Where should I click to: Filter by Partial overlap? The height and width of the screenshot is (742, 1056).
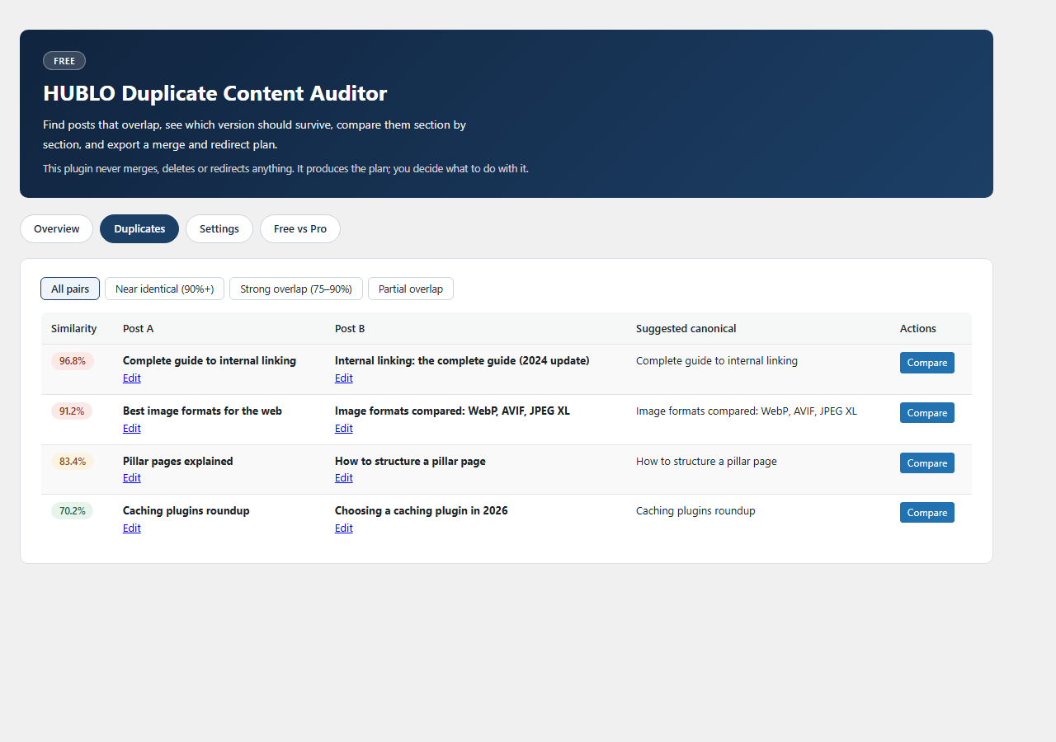click(411, 289)
